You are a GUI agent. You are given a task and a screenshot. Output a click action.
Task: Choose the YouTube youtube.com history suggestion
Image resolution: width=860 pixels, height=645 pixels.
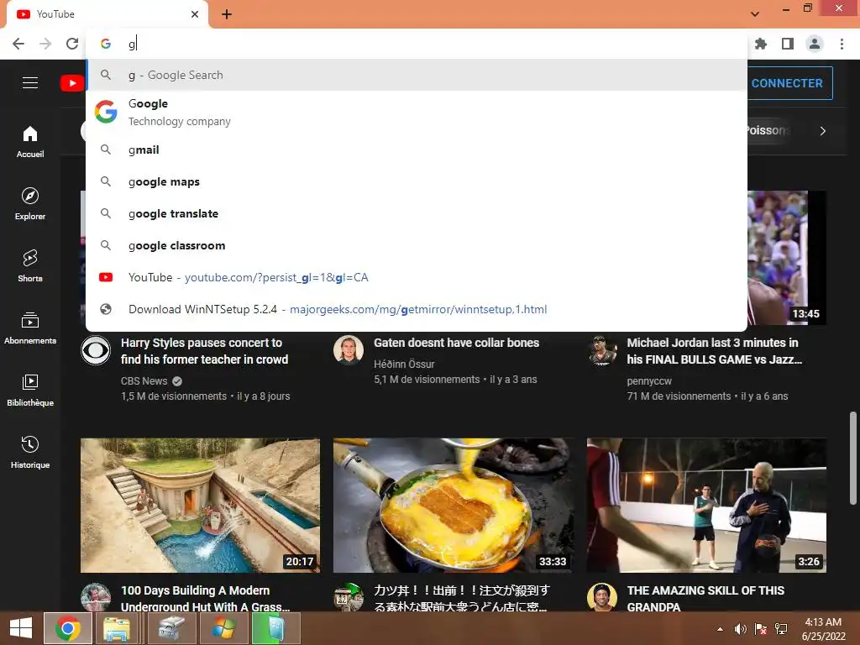pos(417,277)
